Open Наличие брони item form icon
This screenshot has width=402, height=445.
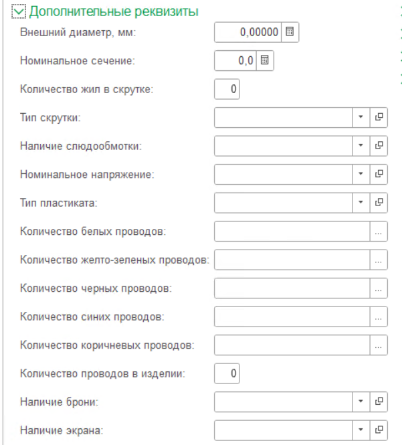click(379, 402)
